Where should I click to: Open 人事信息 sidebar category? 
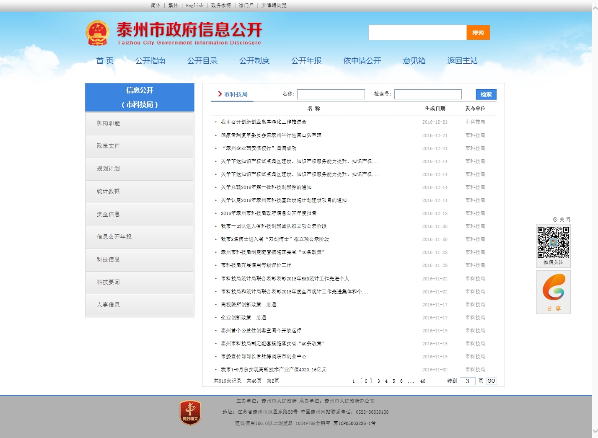108,305
